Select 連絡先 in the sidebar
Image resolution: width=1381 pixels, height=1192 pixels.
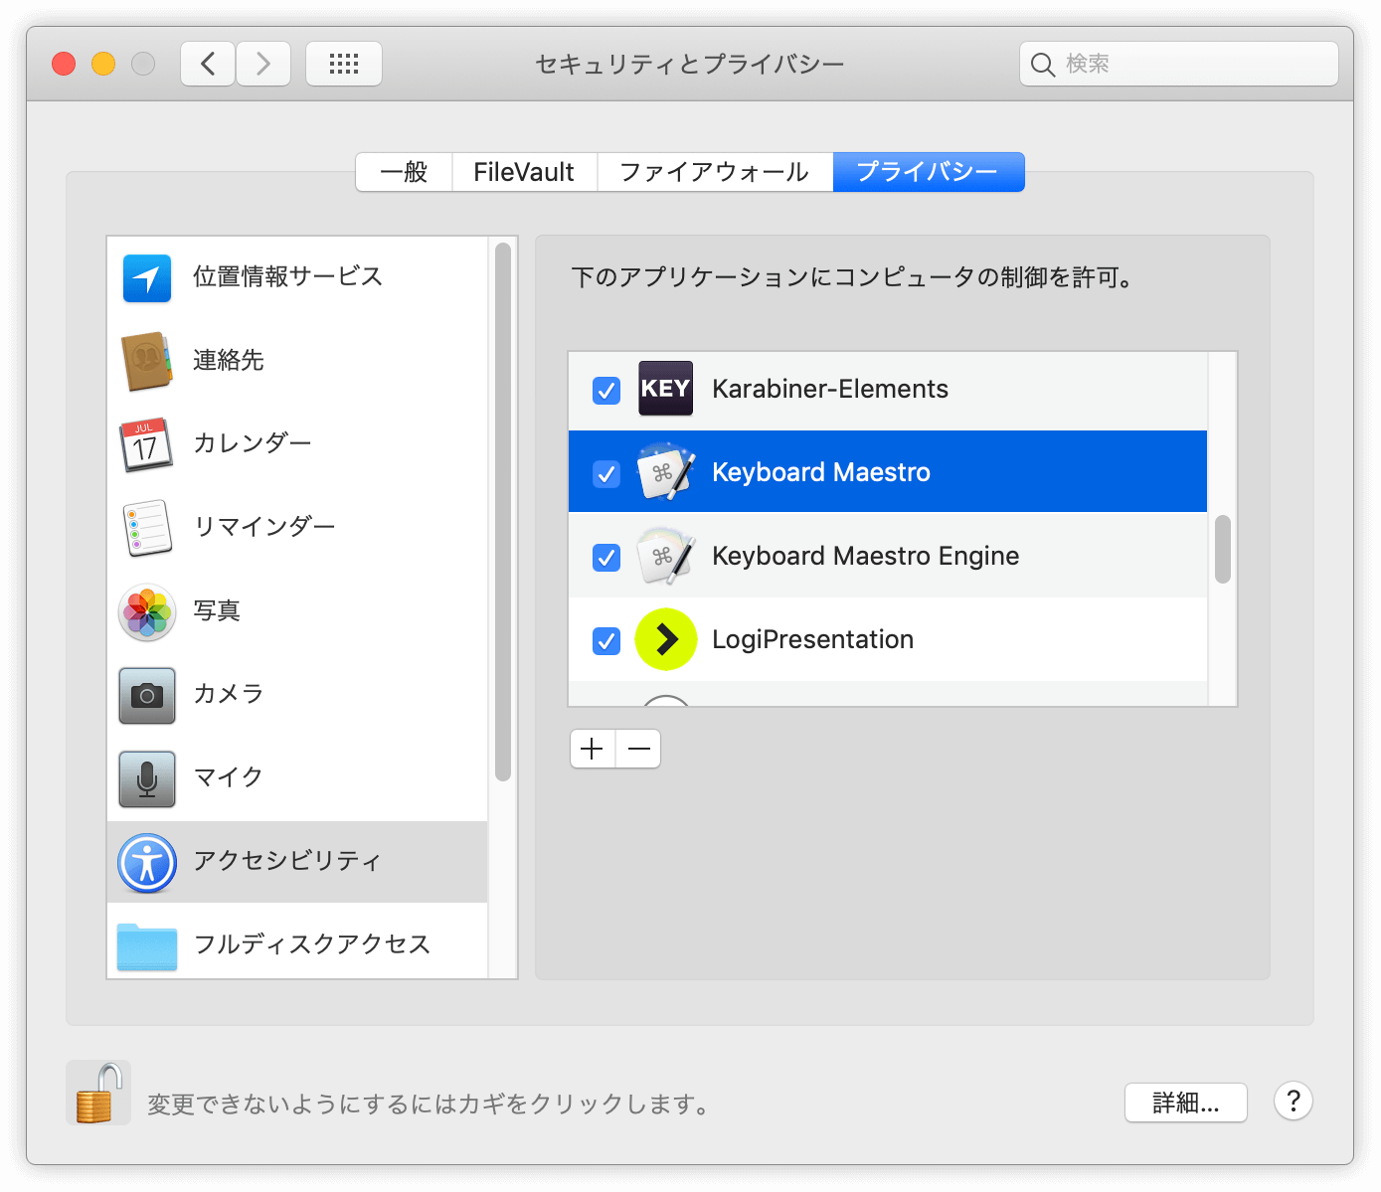point(297,361)
